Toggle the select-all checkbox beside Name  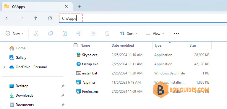click(x=75, y=45)
